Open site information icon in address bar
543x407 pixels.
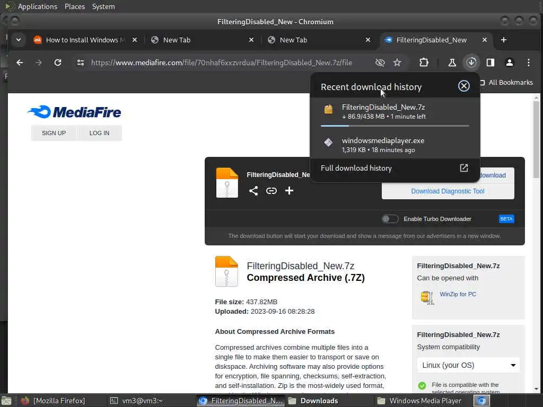pyautogui.click(x=81, y=63)
